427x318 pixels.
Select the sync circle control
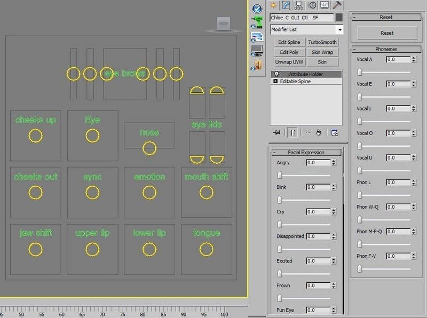[92, 193]
